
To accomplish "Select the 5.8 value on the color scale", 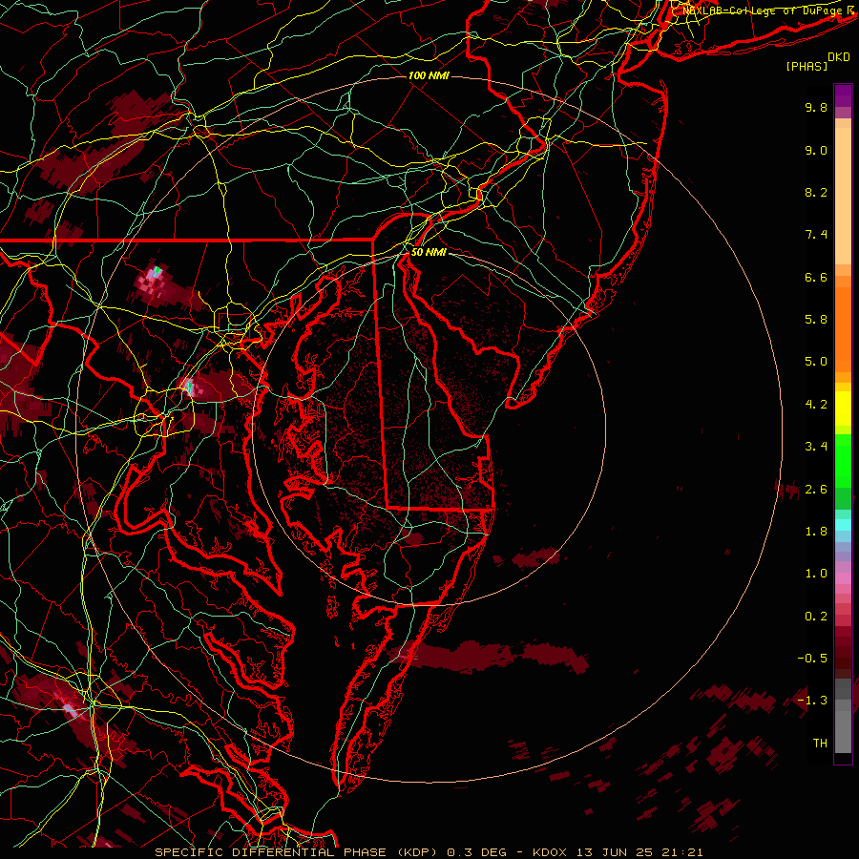I will (x=816, y=320).
